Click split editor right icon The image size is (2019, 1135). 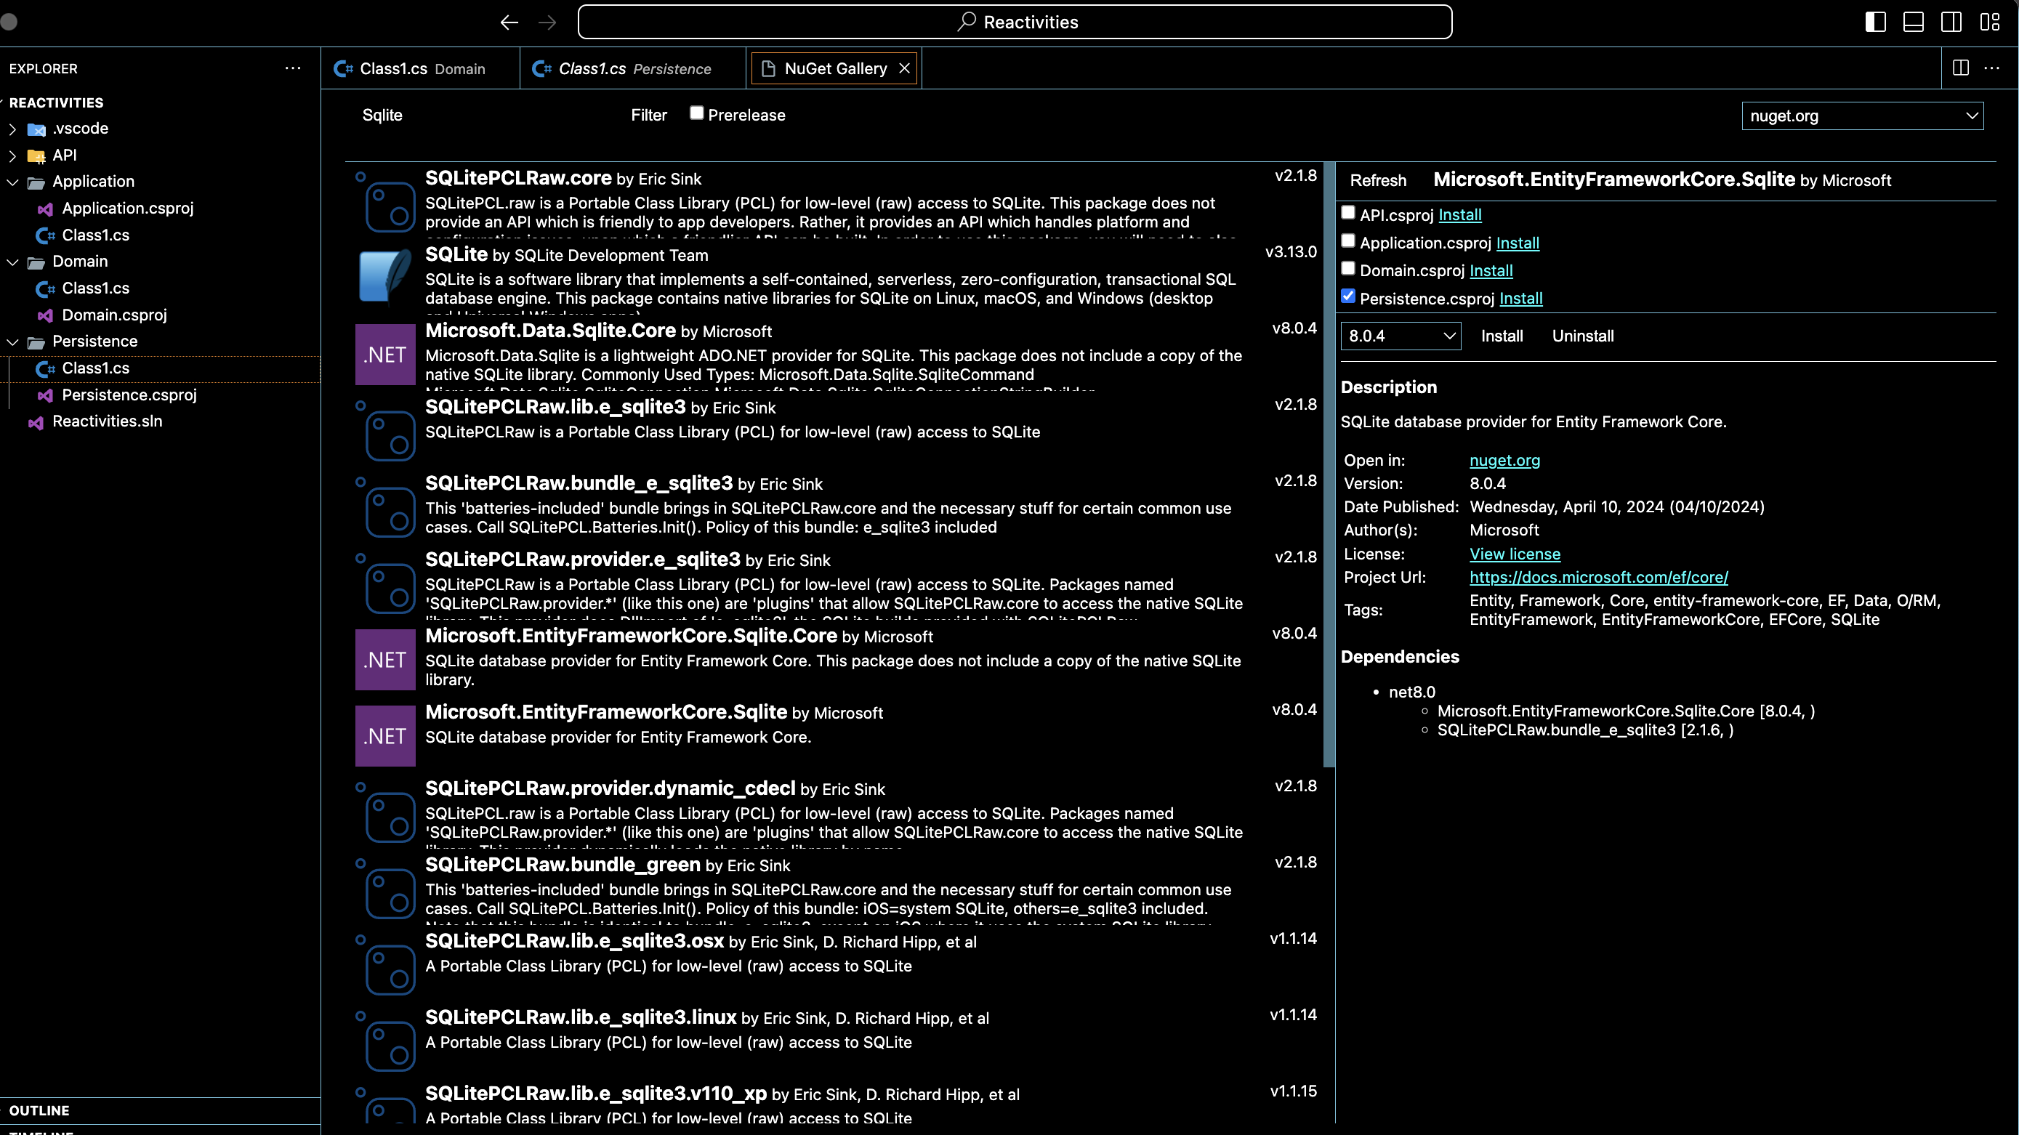(x=1960, y=68)
